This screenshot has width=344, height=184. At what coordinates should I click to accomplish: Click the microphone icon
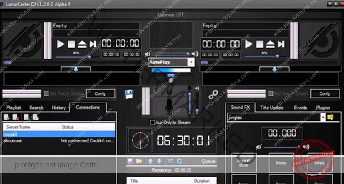coord(169,106)
